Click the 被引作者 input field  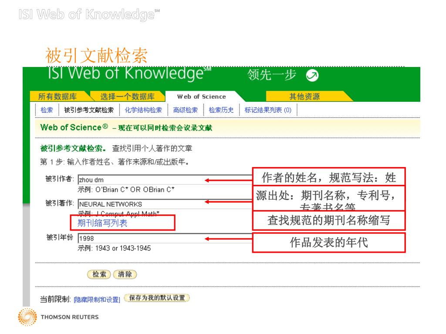165,180
